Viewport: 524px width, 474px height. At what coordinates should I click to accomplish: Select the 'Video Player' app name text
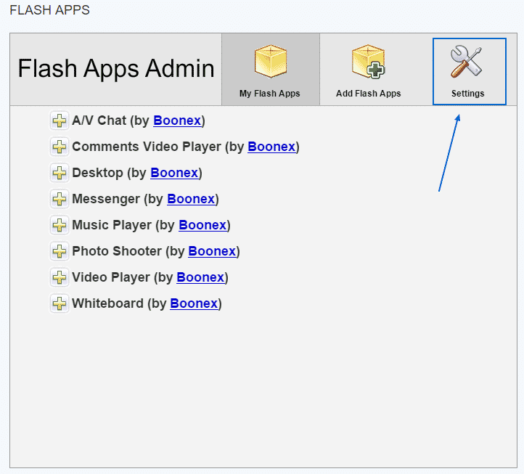pyautogui.click(x=111, y=277)
